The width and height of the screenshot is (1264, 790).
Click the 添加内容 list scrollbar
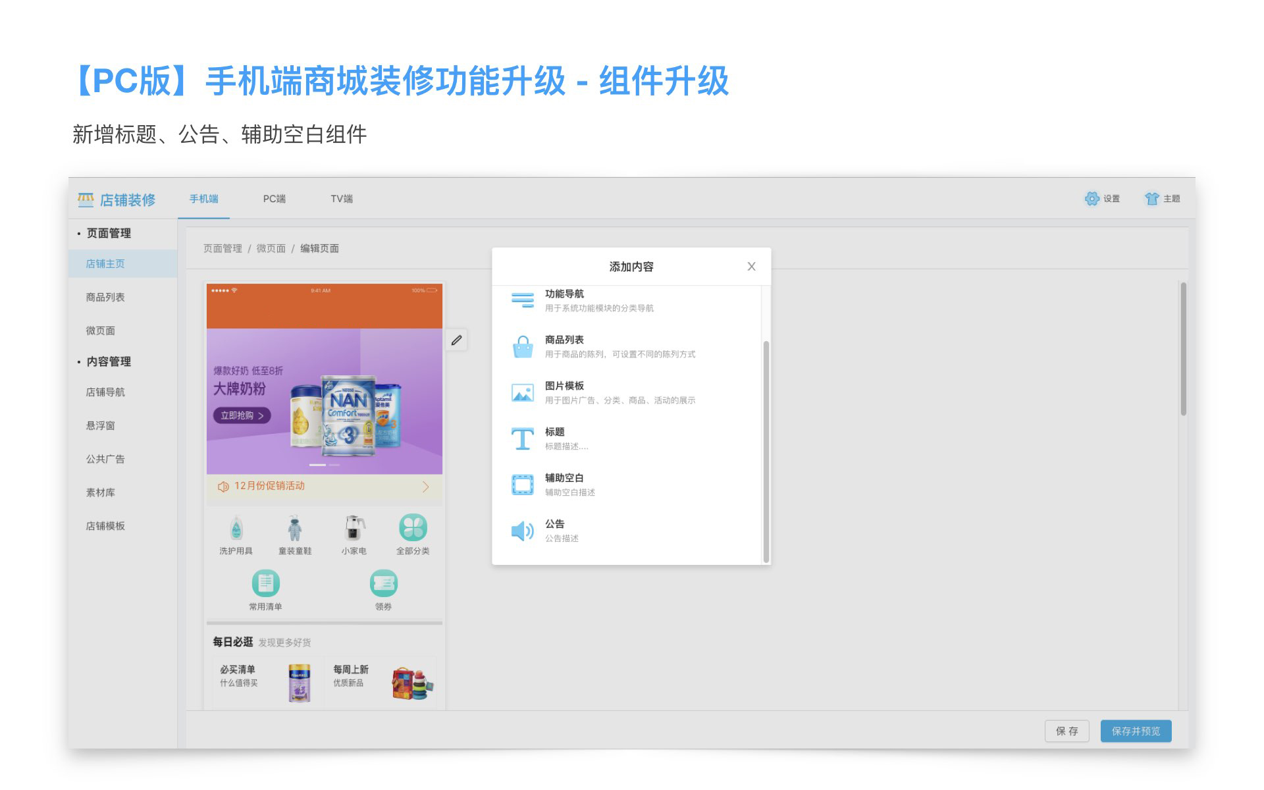[x=766, y=451]
